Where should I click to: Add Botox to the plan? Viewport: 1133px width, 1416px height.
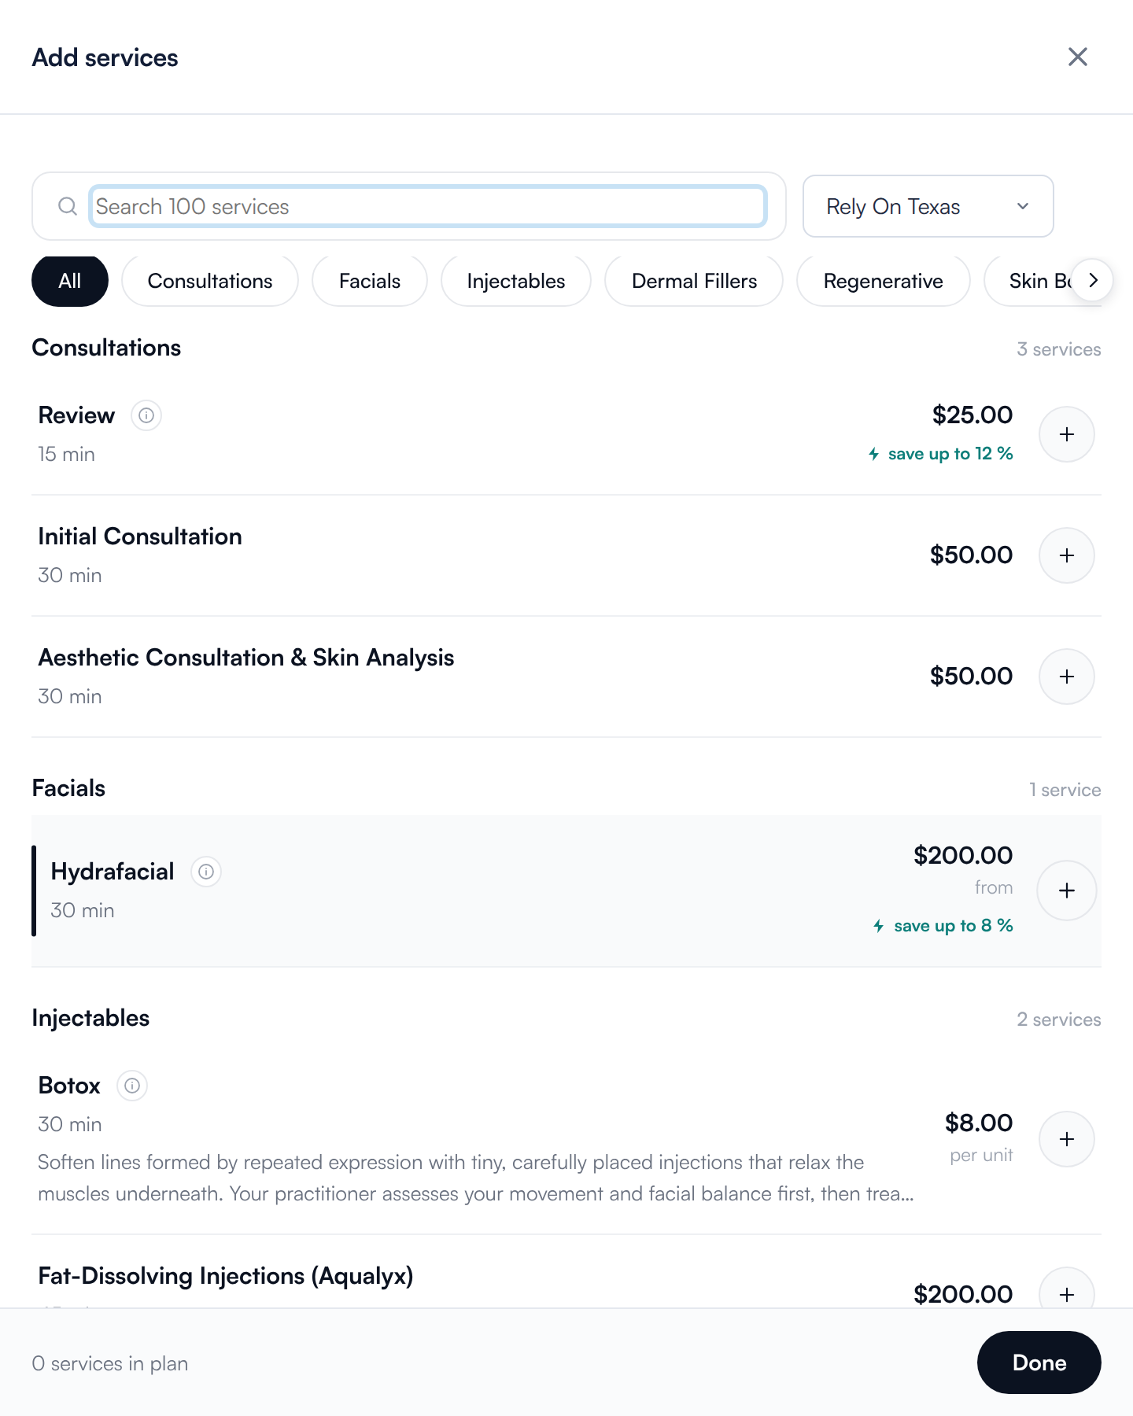[x=1067, y=1139]
